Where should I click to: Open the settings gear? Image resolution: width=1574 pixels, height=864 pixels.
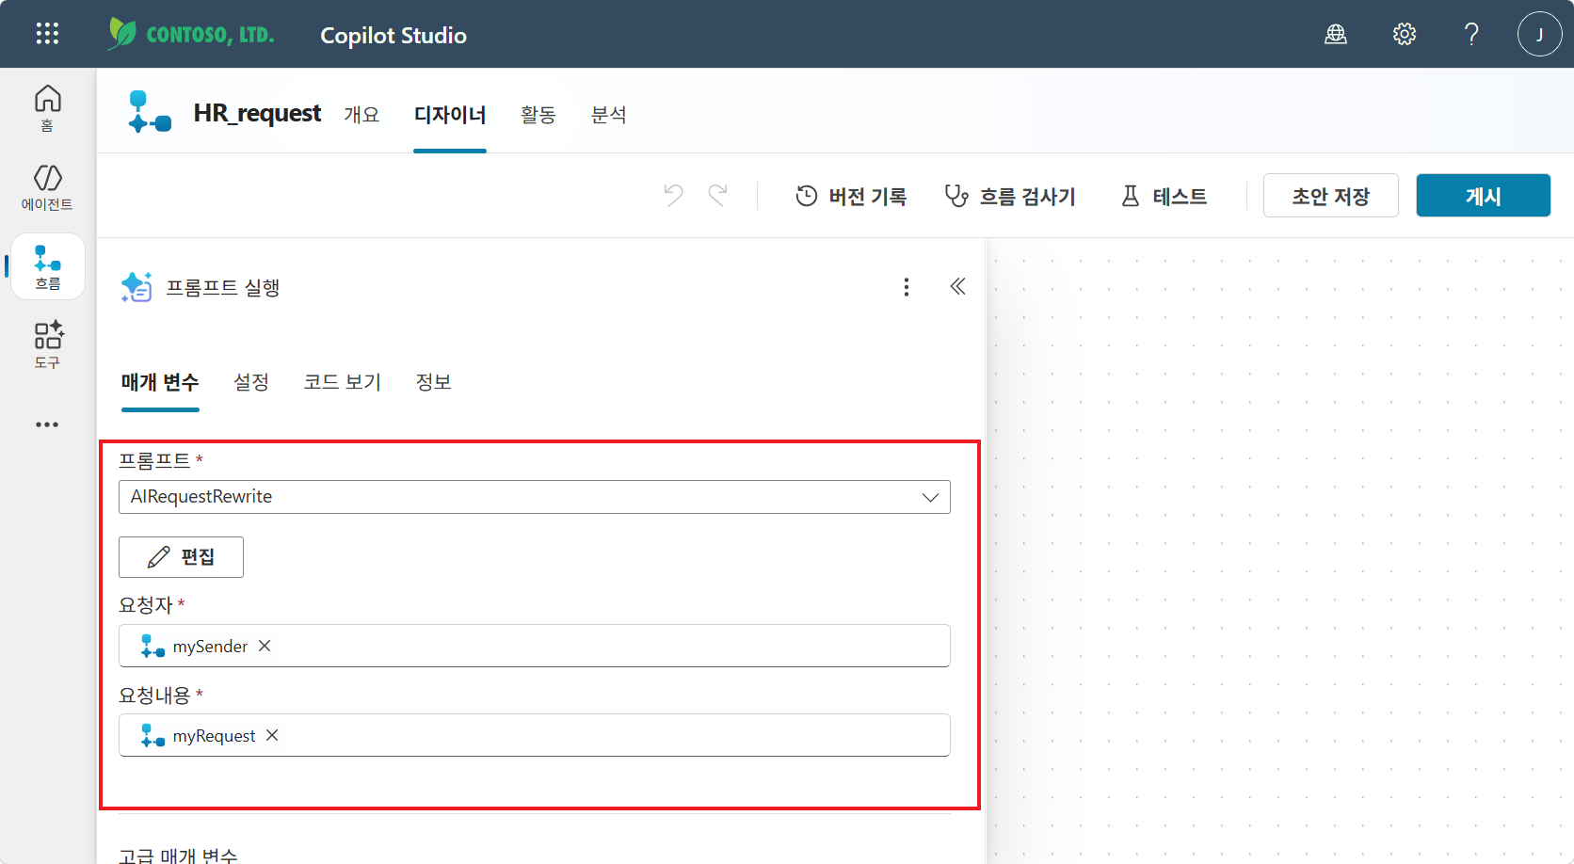pyautogui.click(x=1405, y=35)
